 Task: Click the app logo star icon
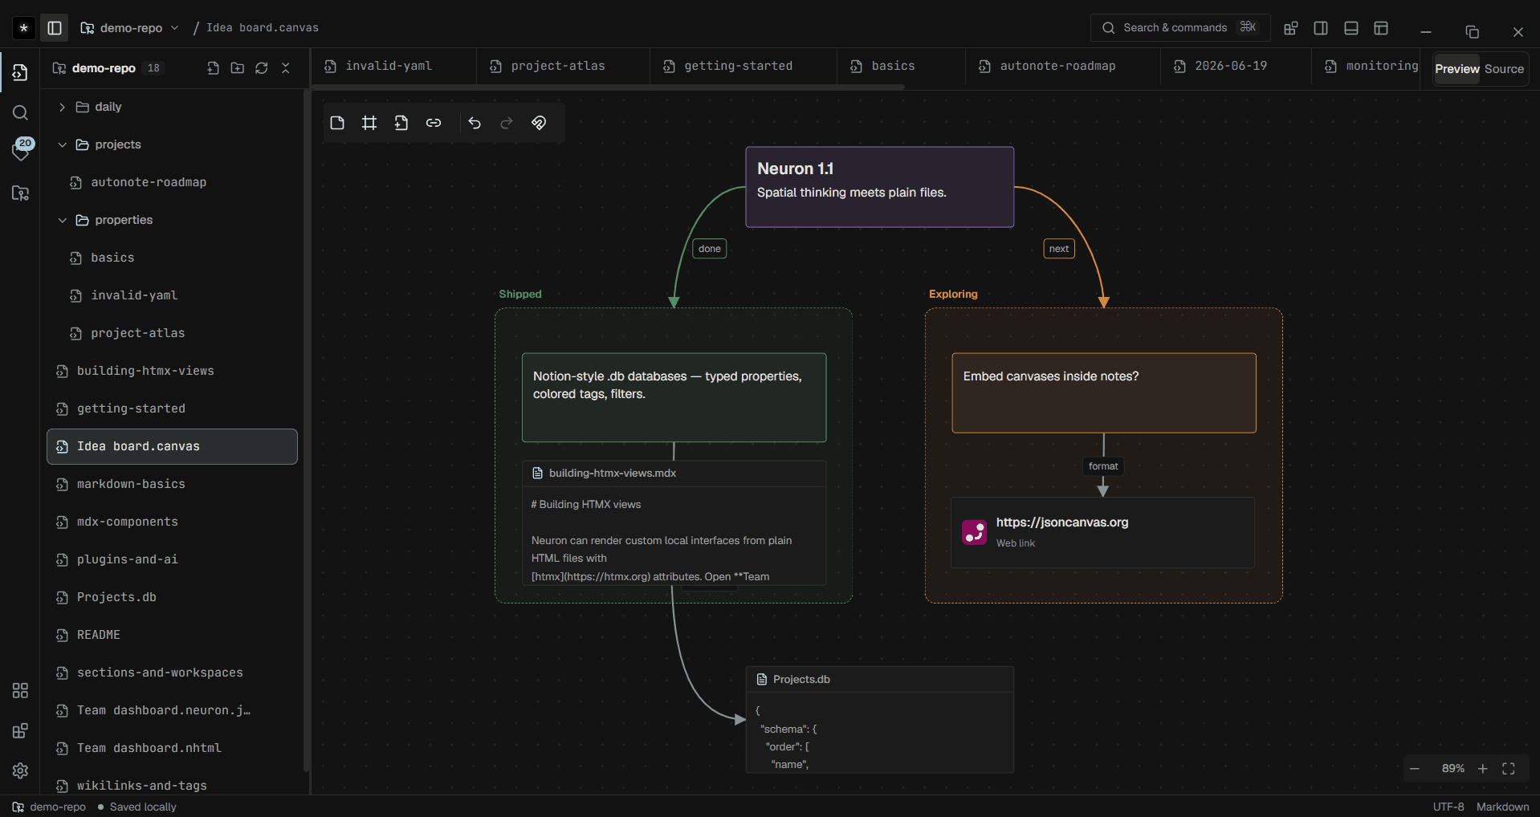pyautogui.click(x=24, y=28)
